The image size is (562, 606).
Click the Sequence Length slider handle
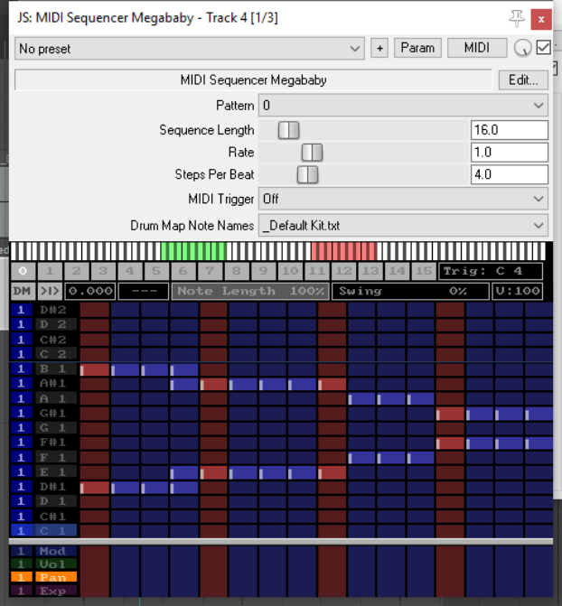tap(288, 130)
